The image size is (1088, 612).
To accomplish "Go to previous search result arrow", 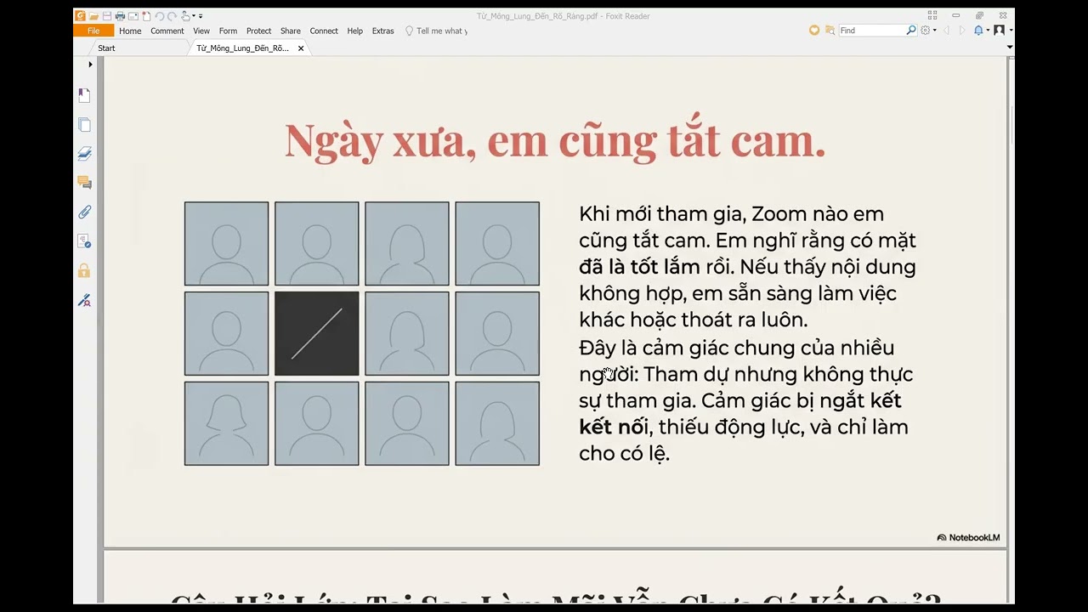I will pyautogui.click(x=947, y=31).
